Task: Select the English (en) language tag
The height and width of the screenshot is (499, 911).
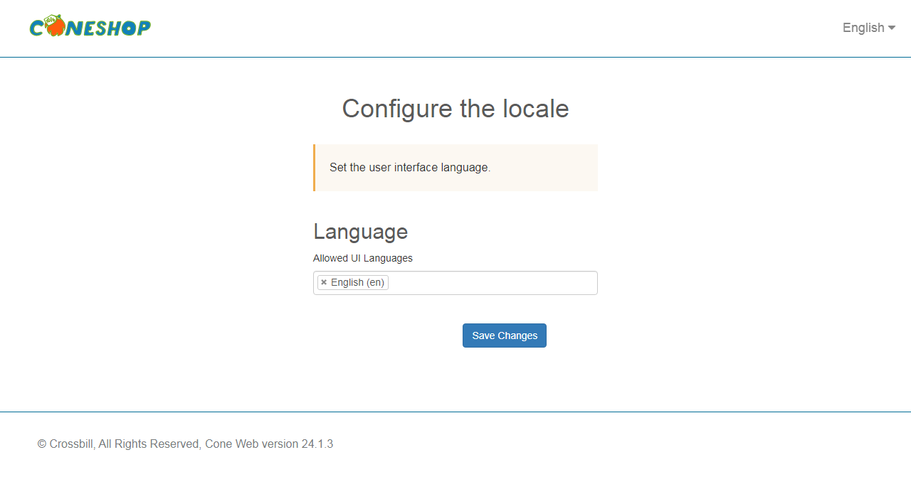Action: click(358, 282)
